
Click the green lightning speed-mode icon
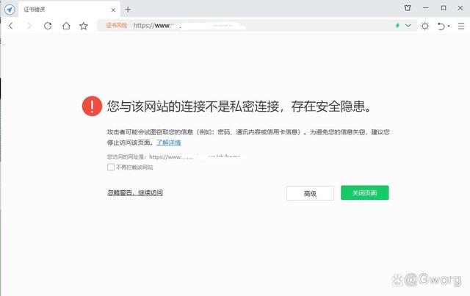[397, 26]
